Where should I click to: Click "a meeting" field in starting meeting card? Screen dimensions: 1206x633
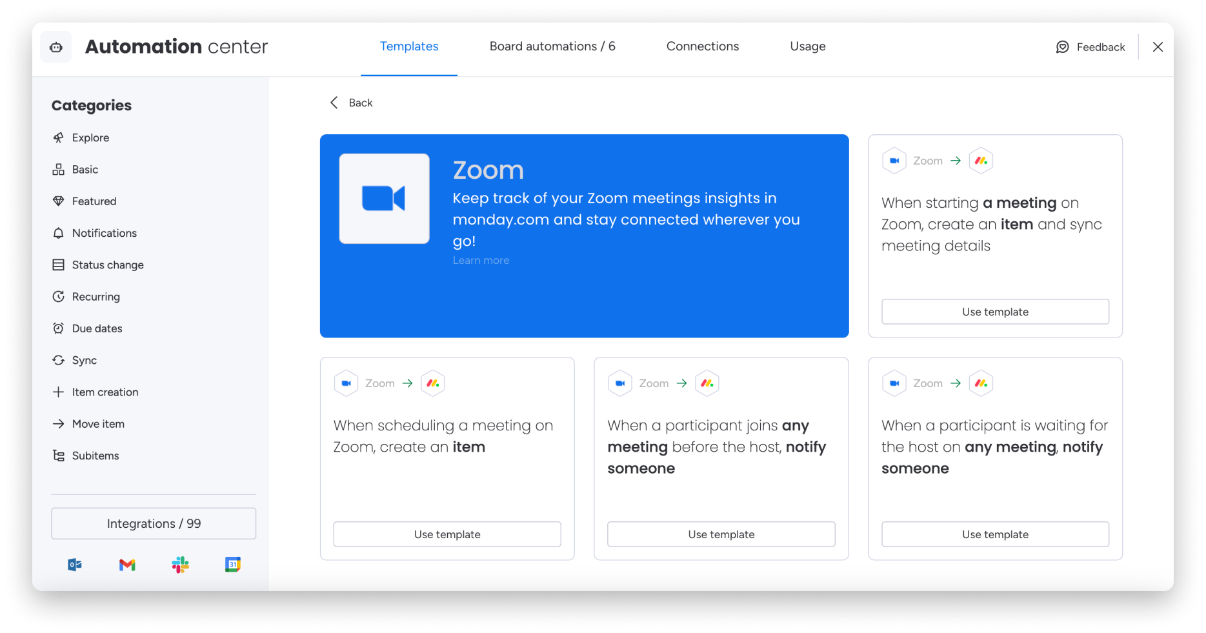(x=1020, y=203)
